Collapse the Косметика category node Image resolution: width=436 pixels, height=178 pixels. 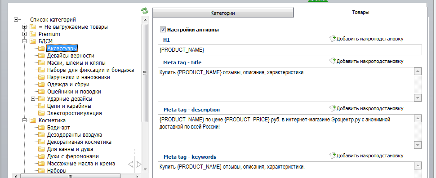coord(24,120)
